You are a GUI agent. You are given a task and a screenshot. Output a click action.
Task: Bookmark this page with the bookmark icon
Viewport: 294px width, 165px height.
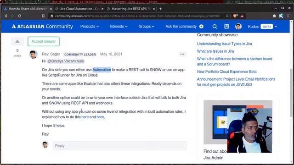[43, 16]
